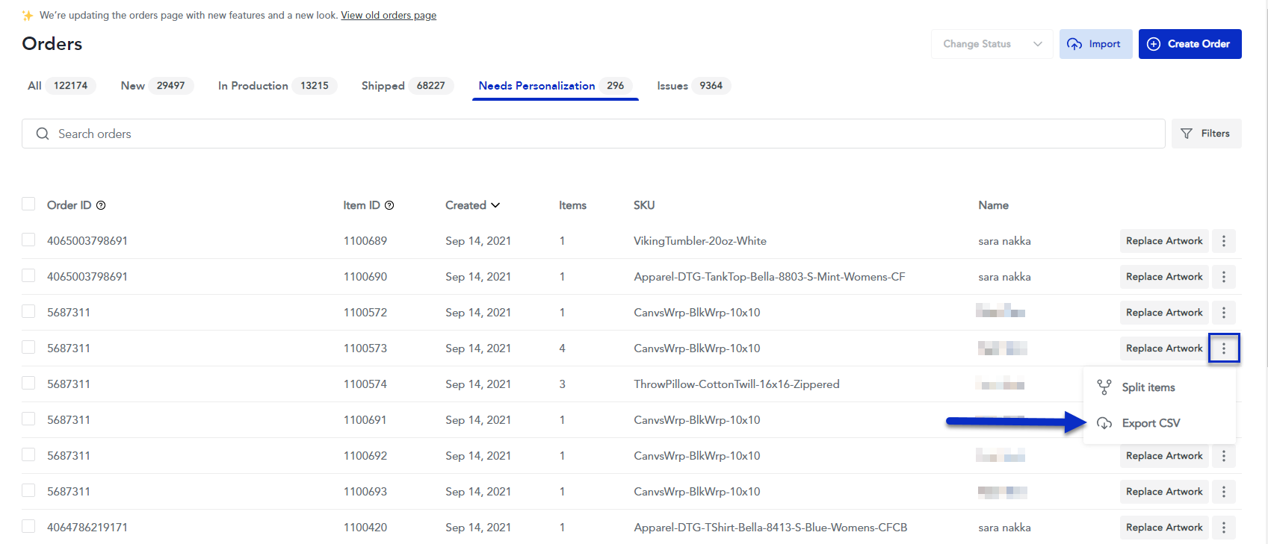Select checkbox for item 1100689 row

[x=28, y=240]
